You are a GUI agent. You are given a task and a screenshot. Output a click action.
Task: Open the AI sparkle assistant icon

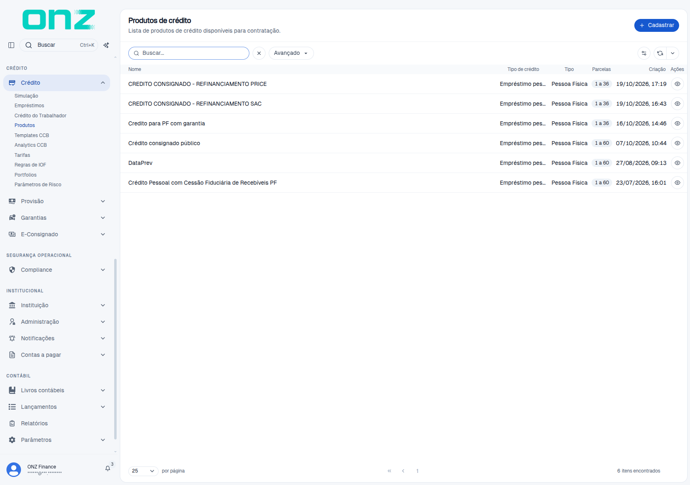coord(106,45)
